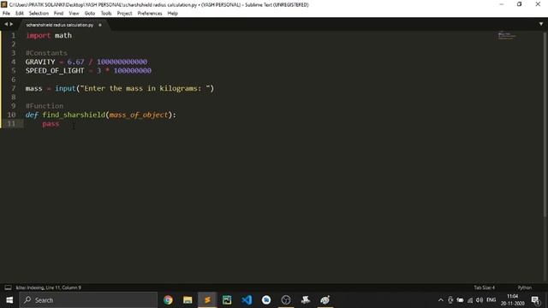The width and height of the screenshot is (548, 308).
Task: Click the '#Function' comment
Action: (45, 106)
